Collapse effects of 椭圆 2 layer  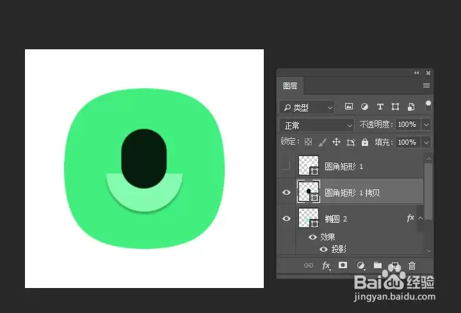421,218
